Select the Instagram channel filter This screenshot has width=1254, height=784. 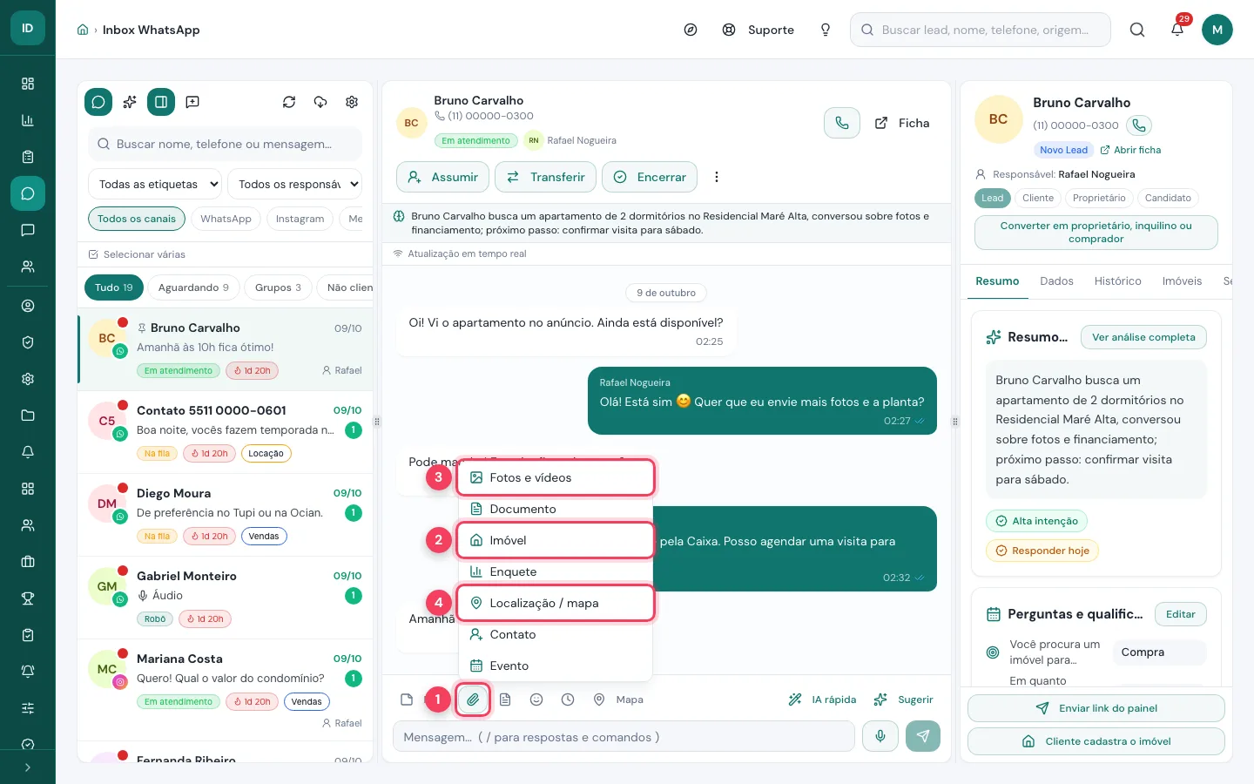click(300, 219)
